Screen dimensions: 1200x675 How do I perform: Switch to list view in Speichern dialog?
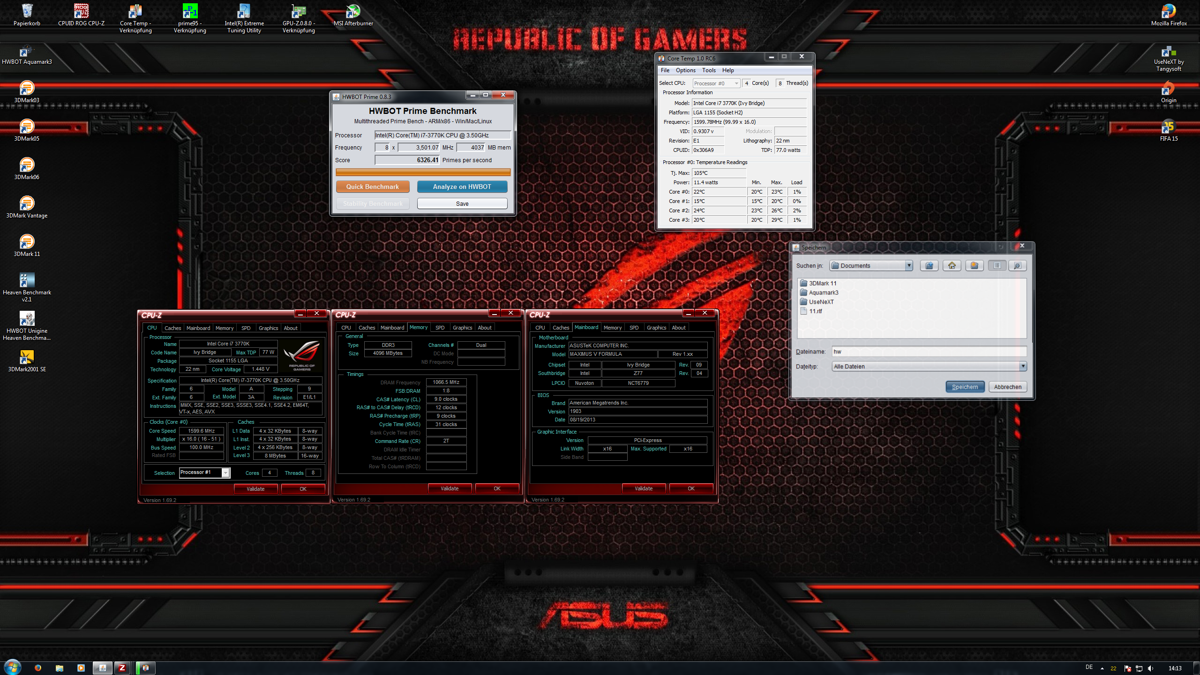997,266
